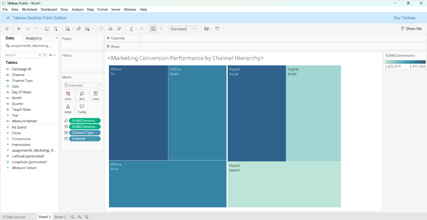
Task: Click the Tooltip card in Marks
Action: [82, 108]
